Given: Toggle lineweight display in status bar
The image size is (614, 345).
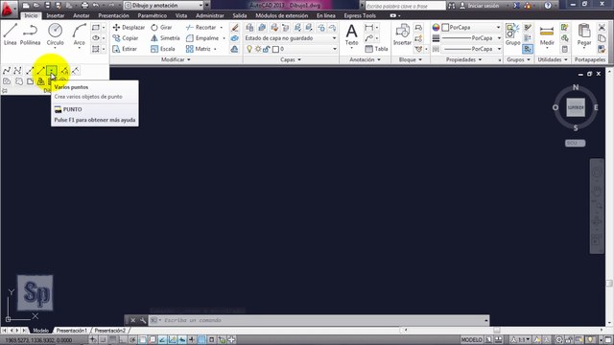Looking at the screenshot, I should pyautogui.click(x=192, y=339).
